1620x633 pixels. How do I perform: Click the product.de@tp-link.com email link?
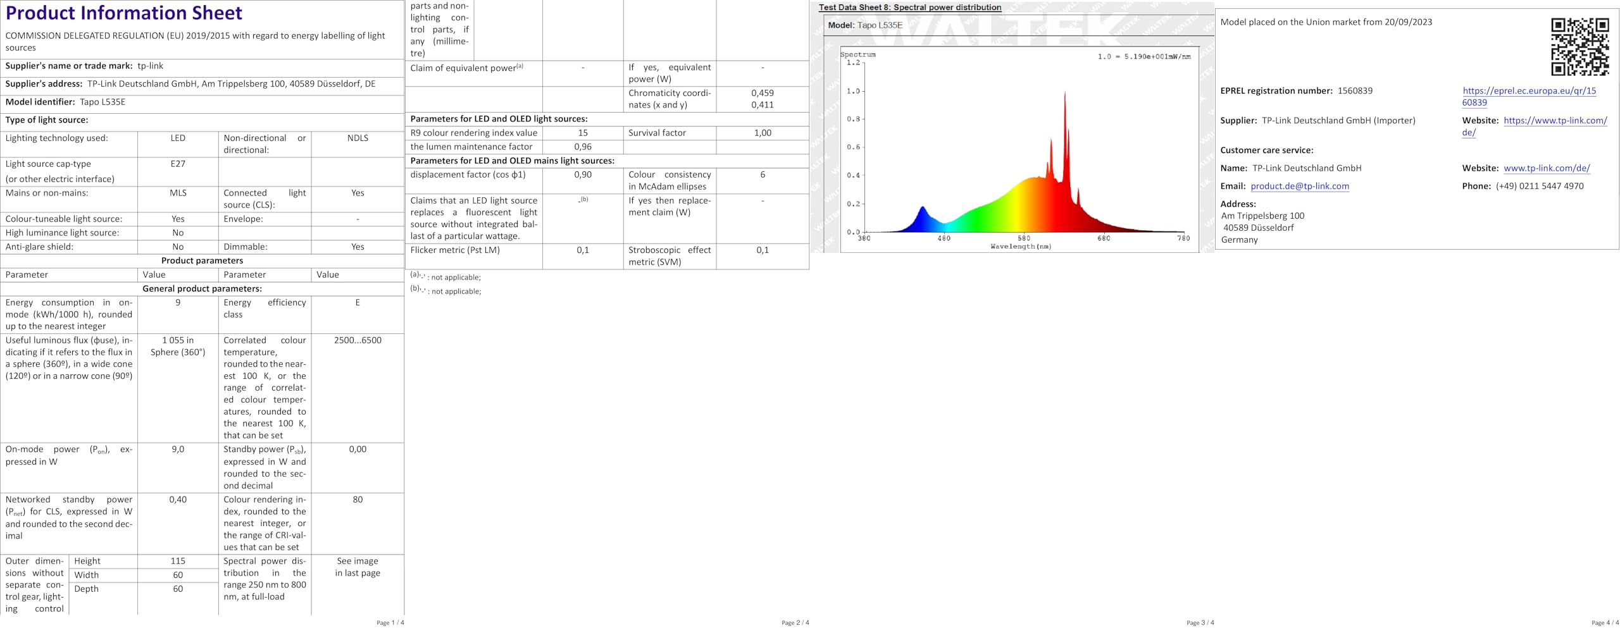coord(1300,186)
